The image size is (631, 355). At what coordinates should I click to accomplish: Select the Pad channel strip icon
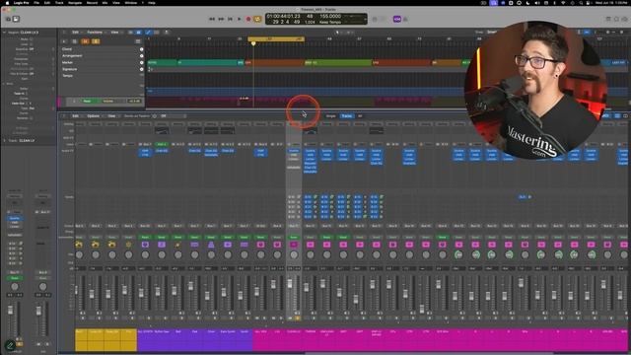tap(195, 245)
